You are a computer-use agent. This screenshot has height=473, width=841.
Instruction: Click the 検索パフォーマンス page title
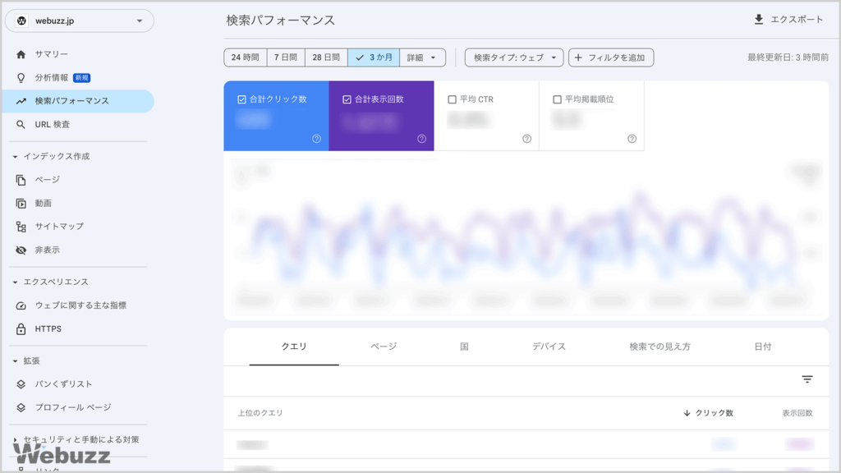[x=281, y=21]
